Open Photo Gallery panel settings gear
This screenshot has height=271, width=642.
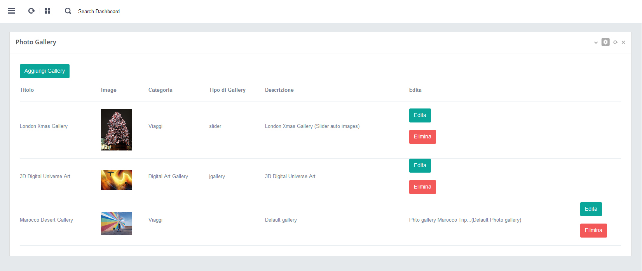pos(605,42)
